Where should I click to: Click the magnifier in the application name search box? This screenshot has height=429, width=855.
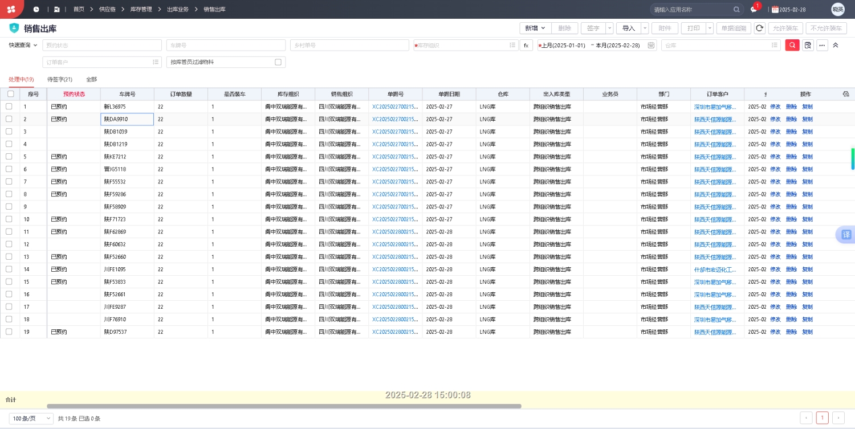pyautogui.click(x=736, y=10)
